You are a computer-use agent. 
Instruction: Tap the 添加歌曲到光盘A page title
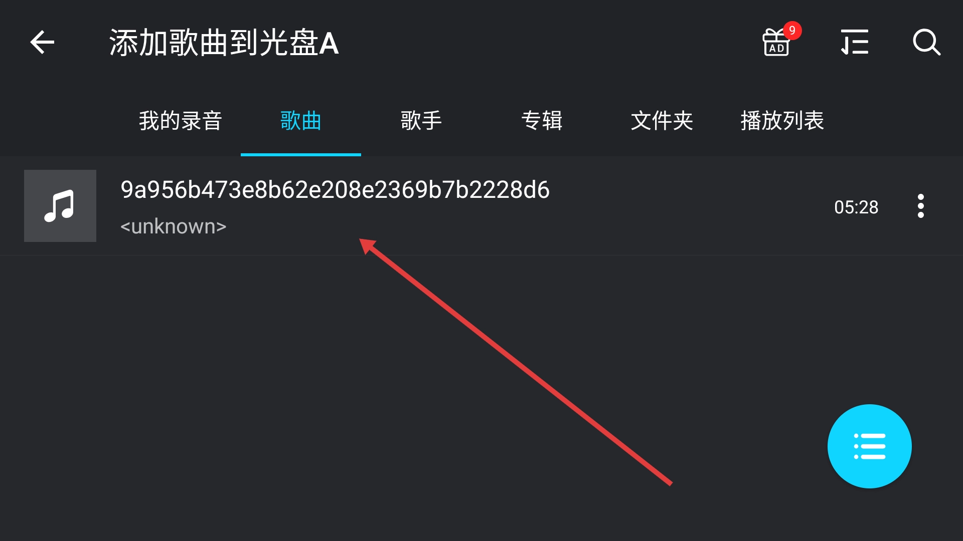[224, 43]
